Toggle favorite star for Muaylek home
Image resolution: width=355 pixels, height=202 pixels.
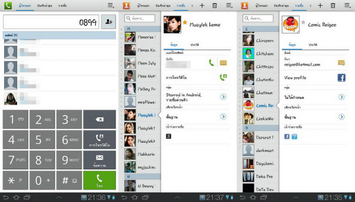tap(185, 22)
